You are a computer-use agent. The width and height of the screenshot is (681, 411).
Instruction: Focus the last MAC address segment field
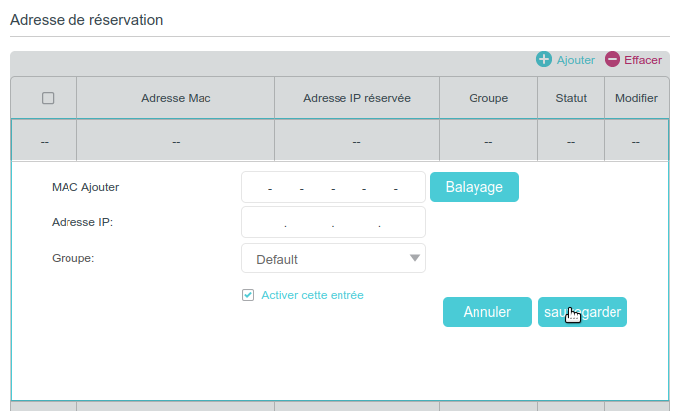[411, 188]
